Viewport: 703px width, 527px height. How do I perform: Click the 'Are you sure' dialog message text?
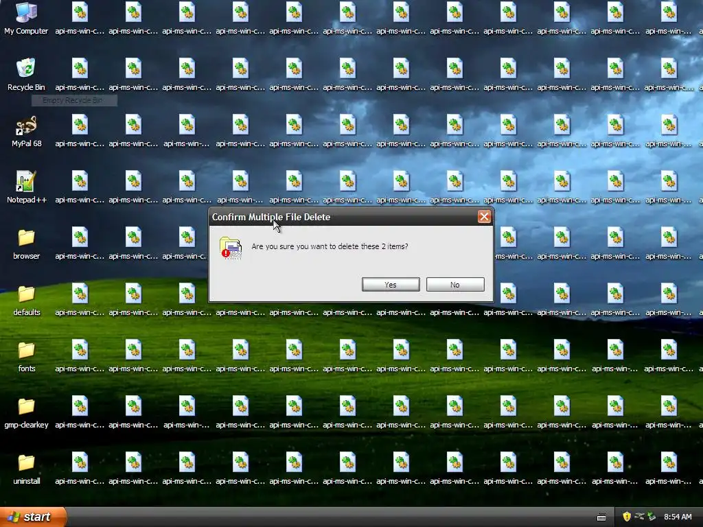330,246
